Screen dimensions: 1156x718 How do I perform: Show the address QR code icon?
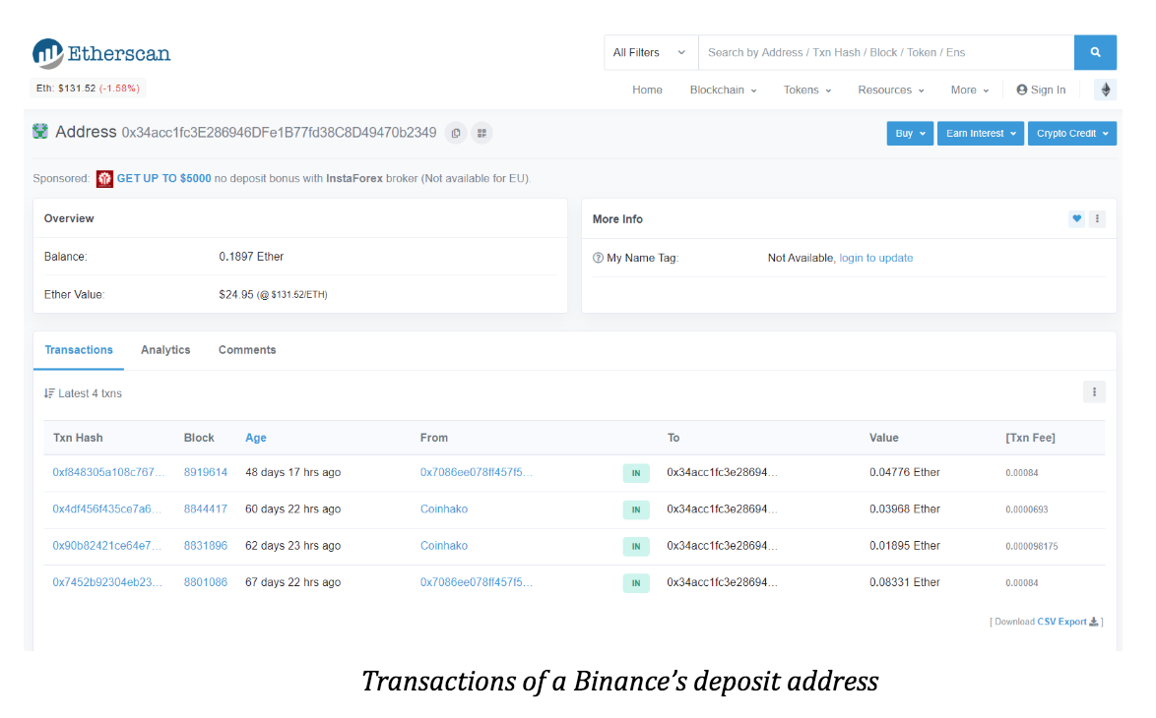point(482,134)
